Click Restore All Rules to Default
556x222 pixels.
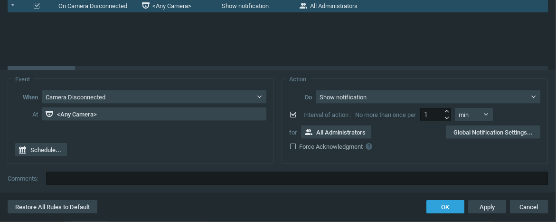[x=53, y=207]
